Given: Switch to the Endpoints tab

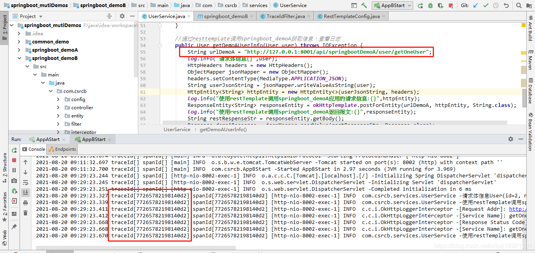Looking at the screenshot, I should coord(62,149).
